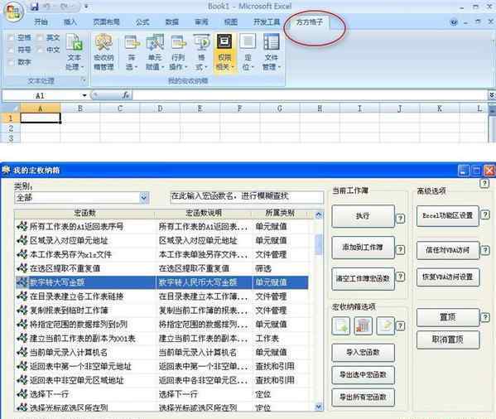496x419 pixels.
Task: Click the select-all corner of the worksheet
Action: click(11, 108)
